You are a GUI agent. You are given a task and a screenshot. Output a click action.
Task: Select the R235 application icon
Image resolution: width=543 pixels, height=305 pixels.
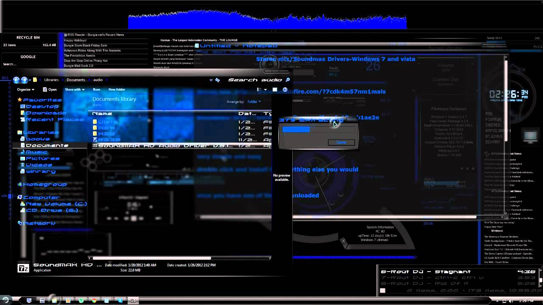click(95, 139)
